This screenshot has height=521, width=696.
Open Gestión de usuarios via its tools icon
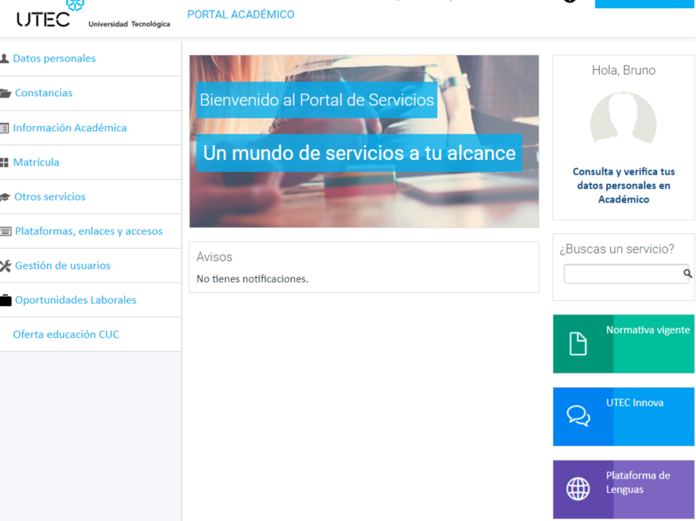6,265
